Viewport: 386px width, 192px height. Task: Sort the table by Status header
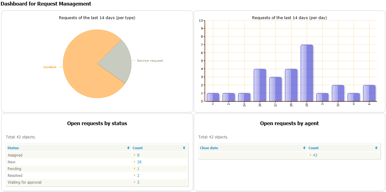pos(13,148)
